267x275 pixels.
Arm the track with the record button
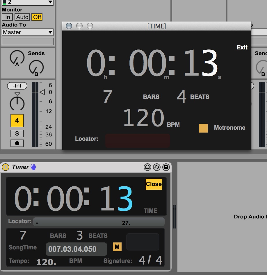point(17,143)
